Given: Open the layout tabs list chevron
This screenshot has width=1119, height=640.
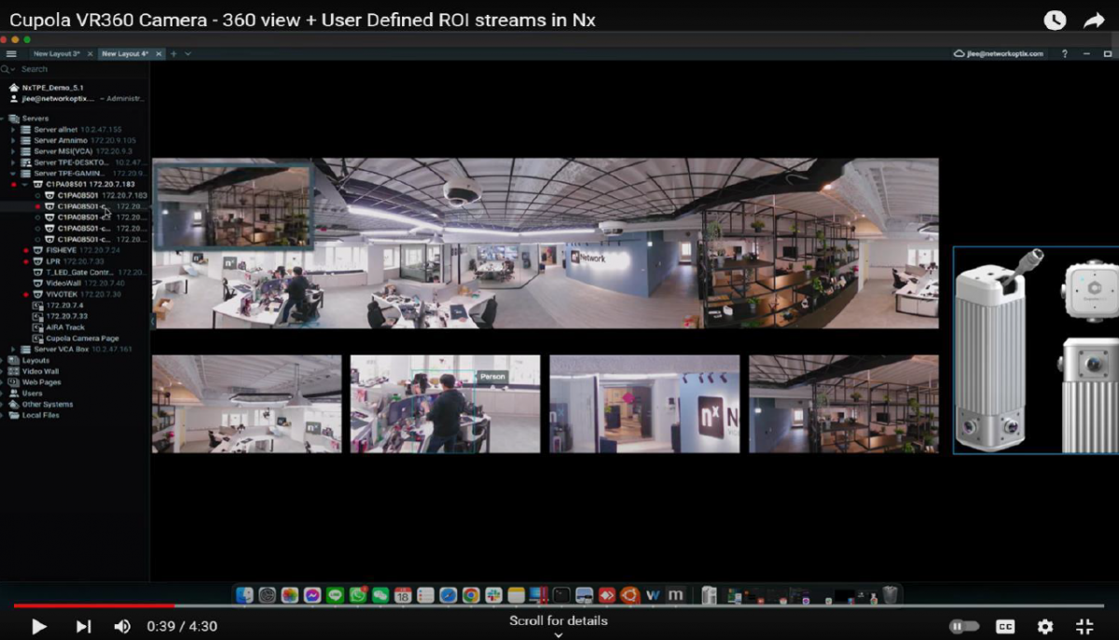Looking at the screenshot, I should click(187, 54).
